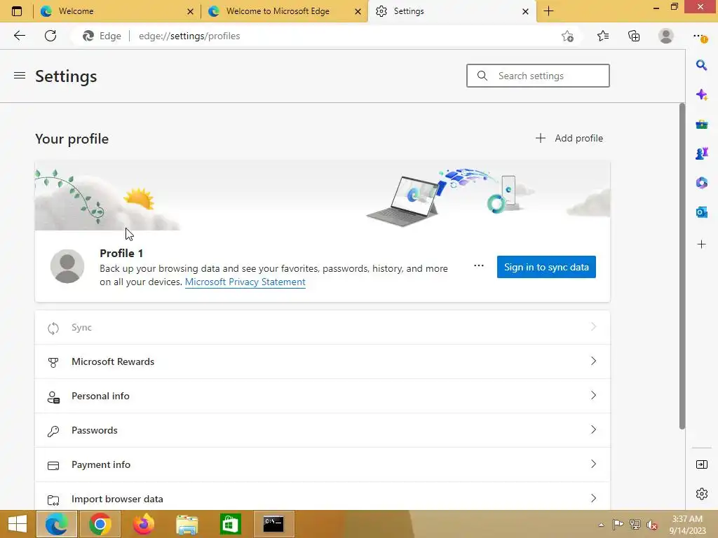Open the profile avatar in toolbar
This screenshot has height=538, width=718.
666,36
